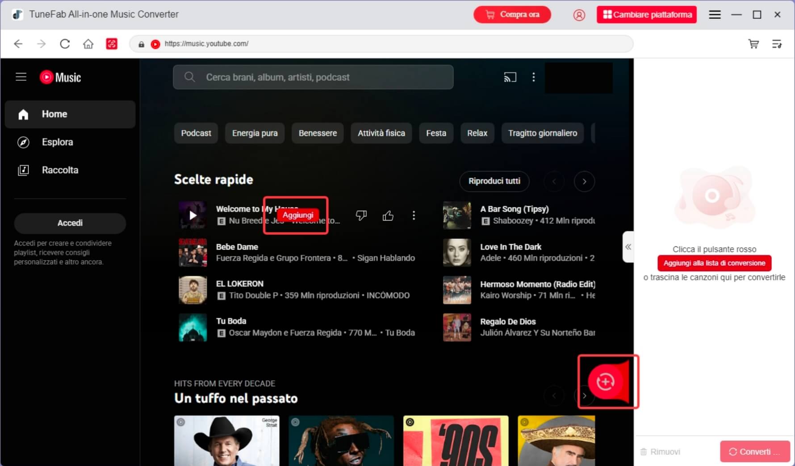
Task: Open three-dot options for Welcome to My House
Action: (414, 216)
